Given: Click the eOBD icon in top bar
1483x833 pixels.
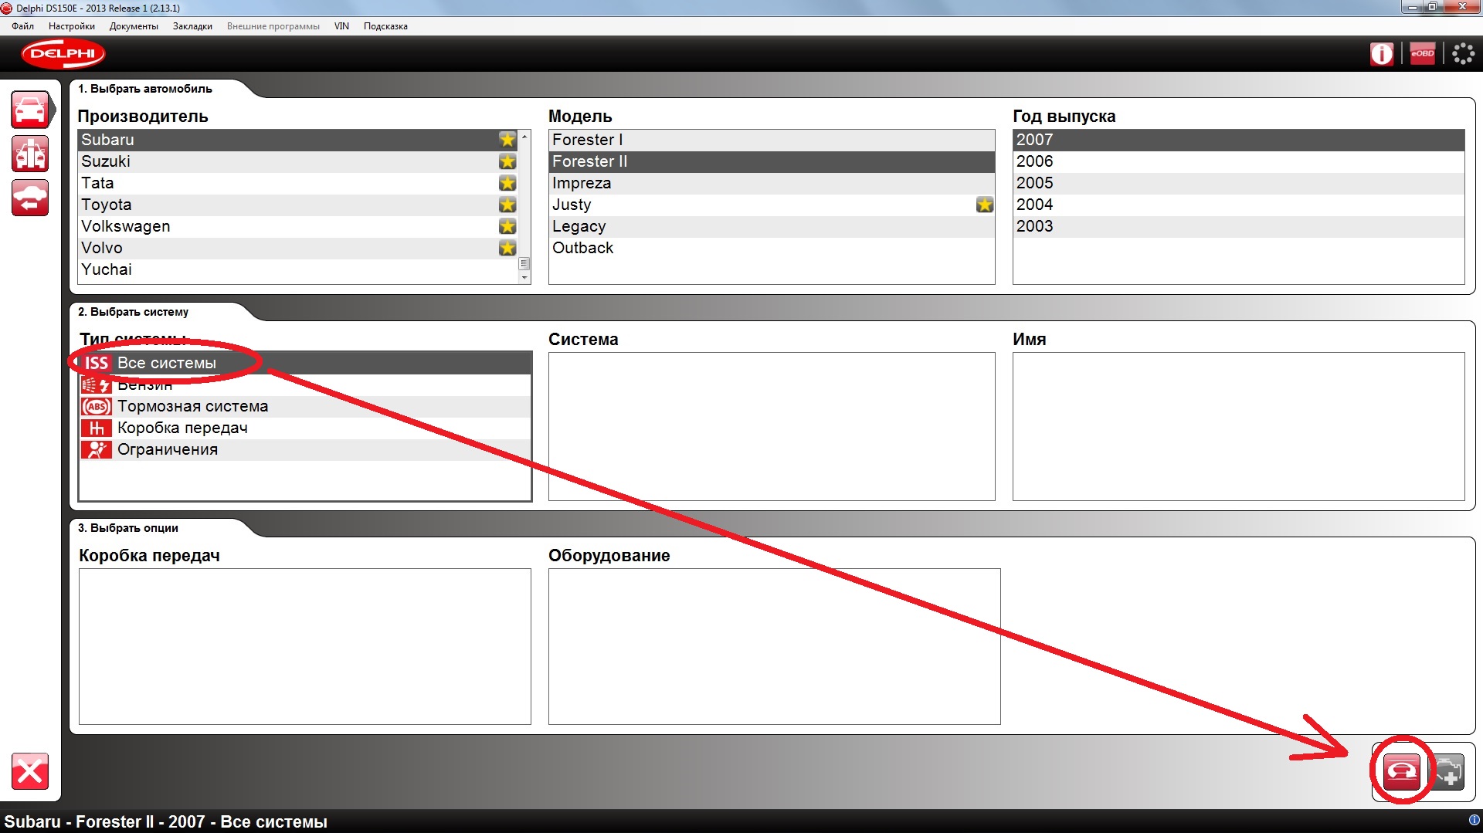Looking at the screenshot, I should coord(1422,53).
